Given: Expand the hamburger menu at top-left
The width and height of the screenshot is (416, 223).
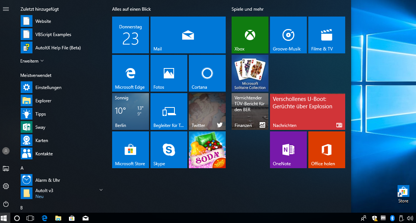Looking at the screenshot, I should [x=6, y=9].
